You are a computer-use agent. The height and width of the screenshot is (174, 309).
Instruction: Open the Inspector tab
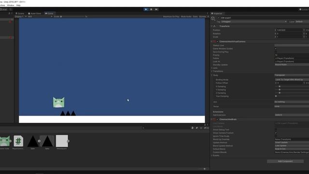pyautogui.click(x=217, y=14)
